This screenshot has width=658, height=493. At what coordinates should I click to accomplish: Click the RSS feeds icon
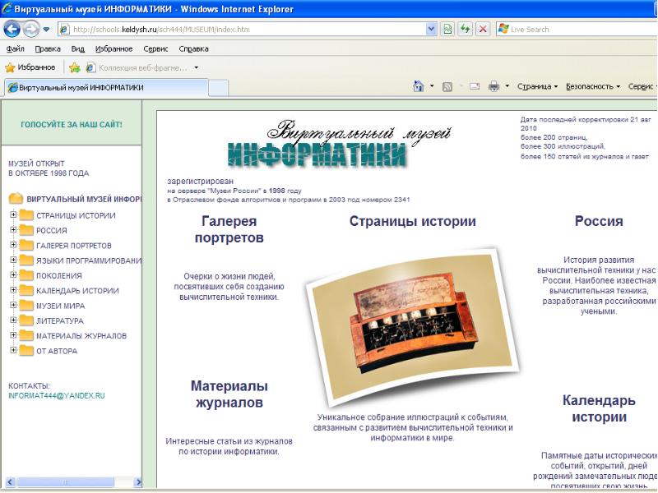point(447,86)
